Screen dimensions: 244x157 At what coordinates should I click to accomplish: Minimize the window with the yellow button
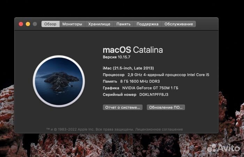pos(28,24)
